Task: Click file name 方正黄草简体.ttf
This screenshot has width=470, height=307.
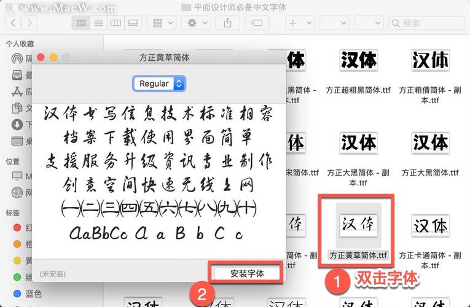Action: [x=358, y=255]
